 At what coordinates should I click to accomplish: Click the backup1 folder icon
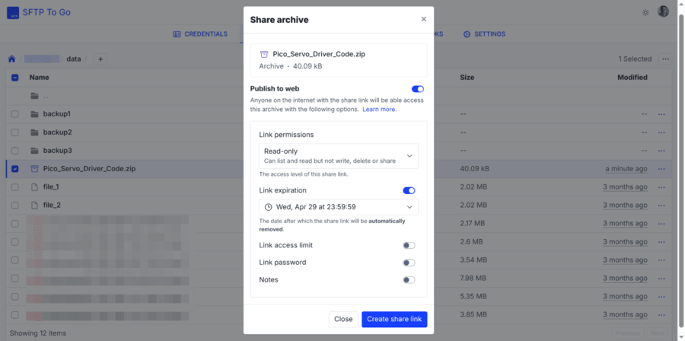point(35,114)
